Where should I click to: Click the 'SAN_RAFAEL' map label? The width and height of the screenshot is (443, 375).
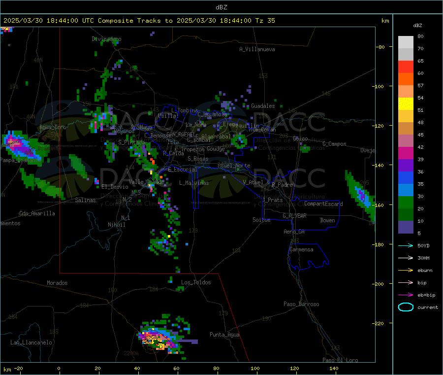181,134
